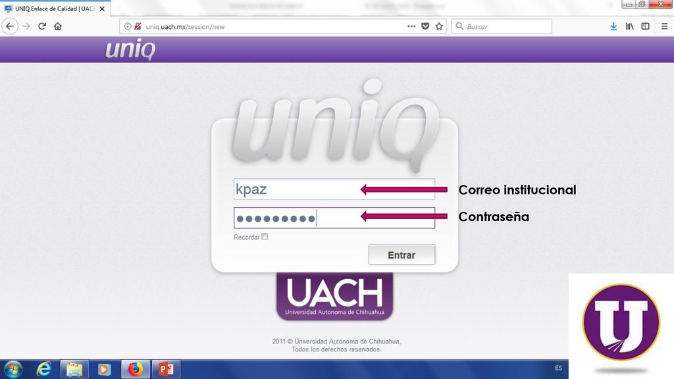Minimize the browser window

(x=629, y=5)
